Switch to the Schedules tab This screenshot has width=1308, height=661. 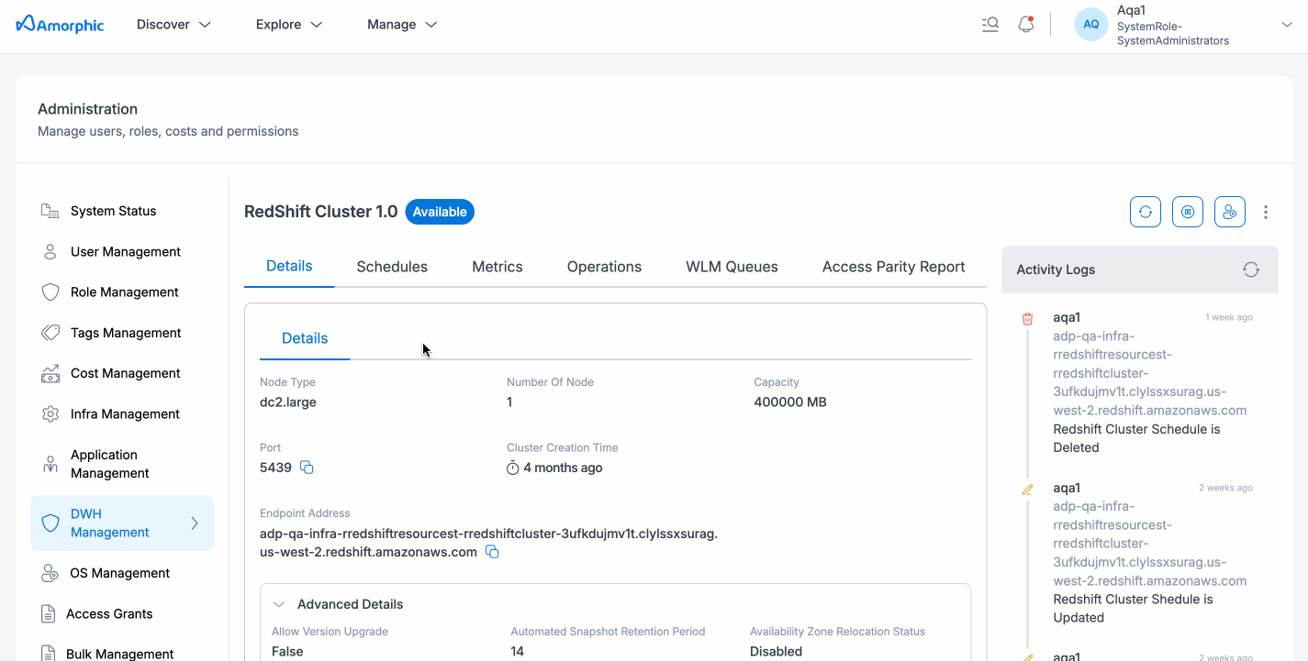click(x=392, y=267)
